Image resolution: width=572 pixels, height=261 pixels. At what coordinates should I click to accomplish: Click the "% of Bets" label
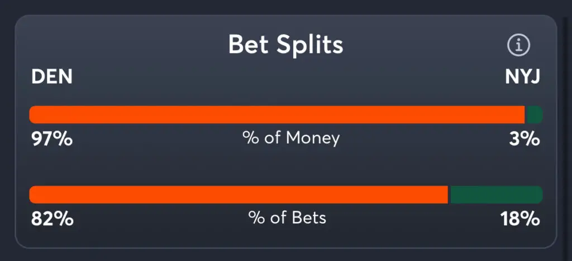click(287, 217)
